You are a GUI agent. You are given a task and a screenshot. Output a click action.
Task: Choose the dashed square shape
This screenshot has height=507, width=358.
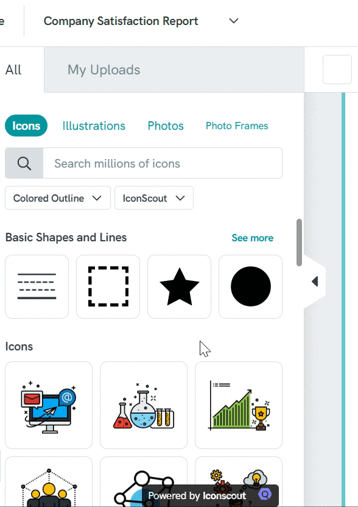(108, 286)
